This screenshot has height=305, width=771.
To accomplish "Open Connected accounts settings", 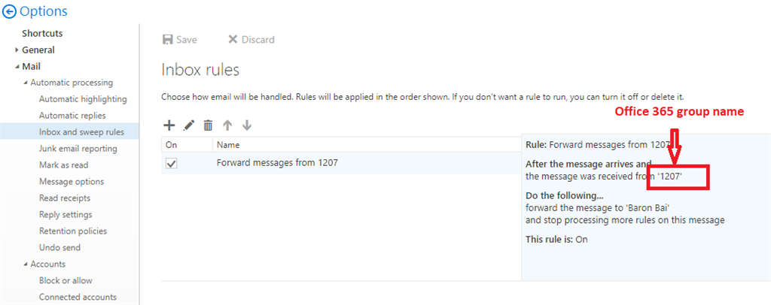I will tap(78, 297).
